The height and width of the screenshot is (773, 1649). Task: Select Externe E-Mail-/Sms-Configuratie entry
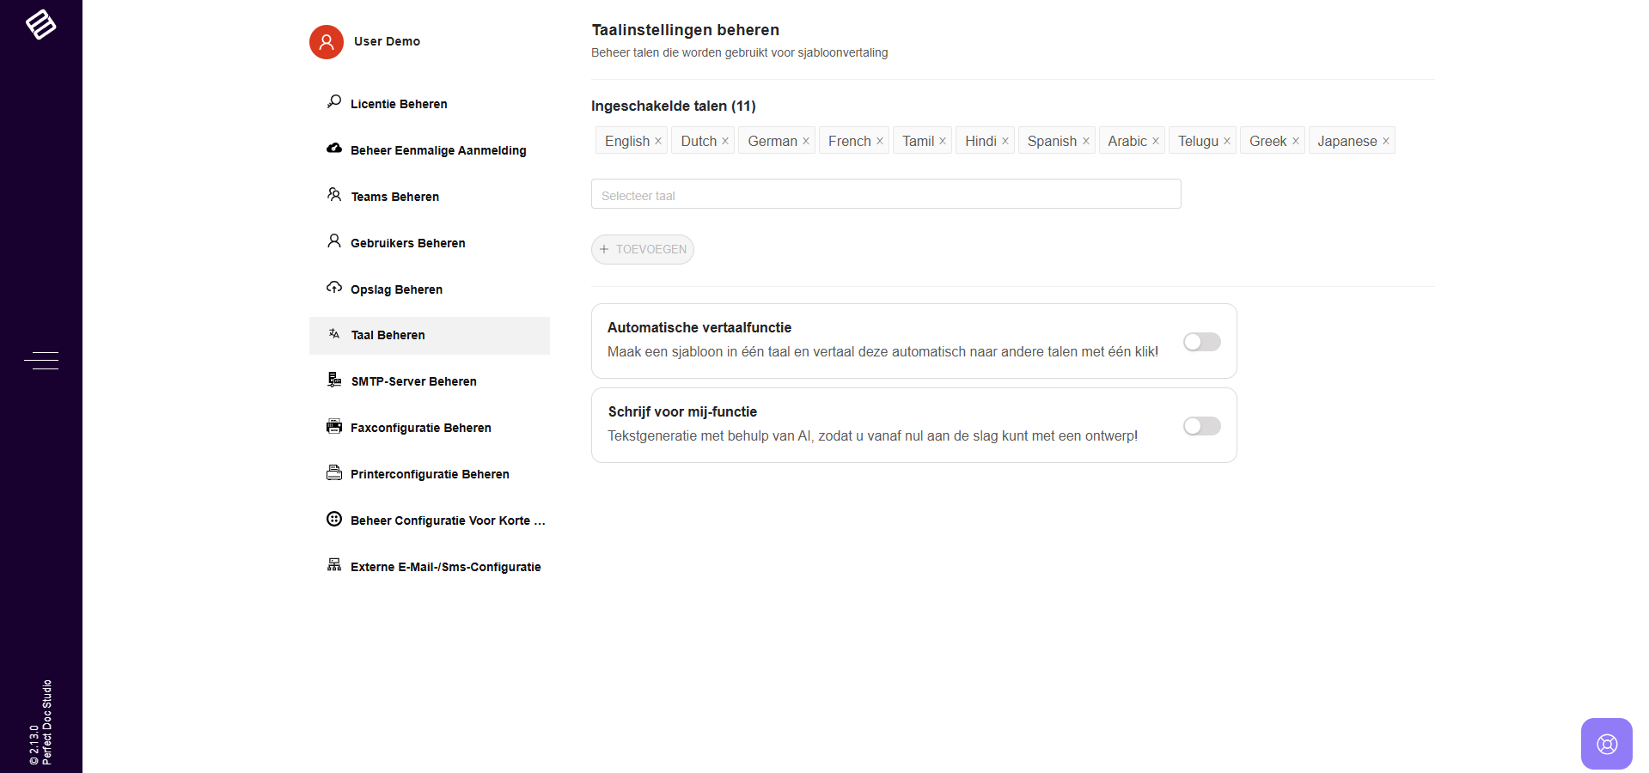[445, 567]
